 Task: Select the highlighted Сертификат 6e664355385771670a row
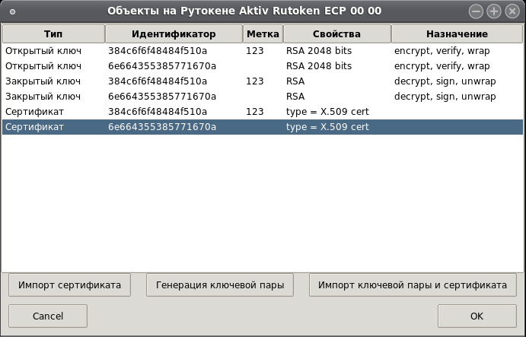pos(263,127)
